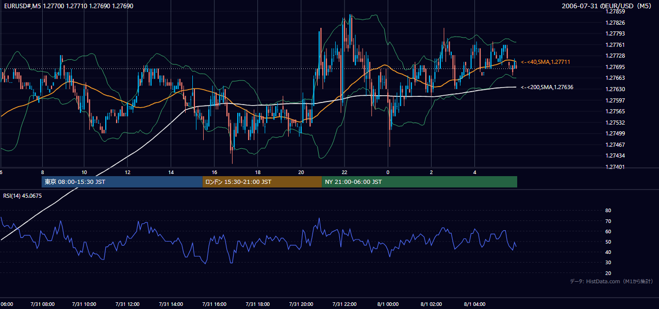
Task: Click price axis value 1.27793
Action: (615, 33)
